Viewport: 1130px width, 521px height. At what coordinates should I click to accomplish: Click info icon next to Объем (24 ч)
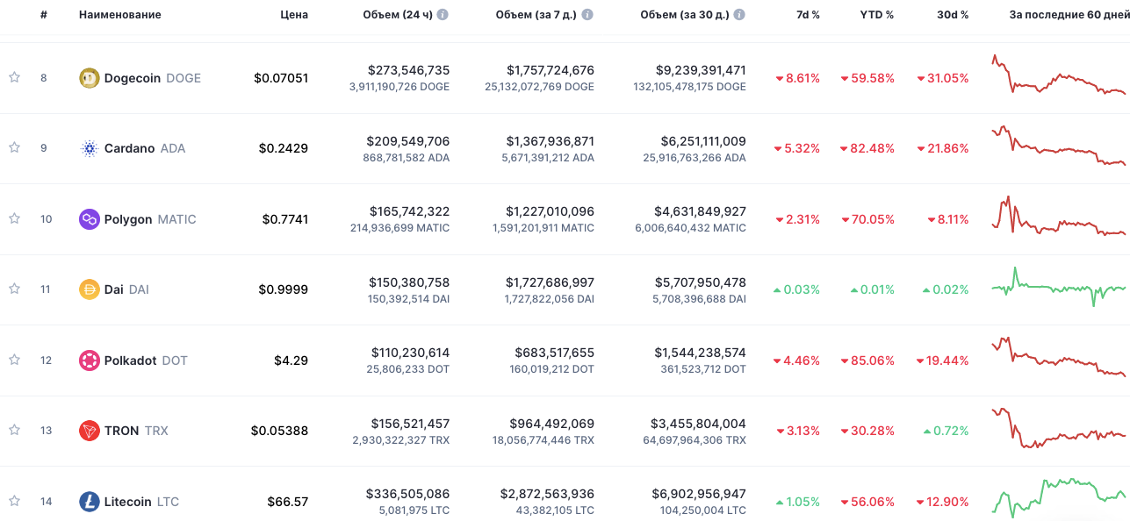tap(443, 15)
